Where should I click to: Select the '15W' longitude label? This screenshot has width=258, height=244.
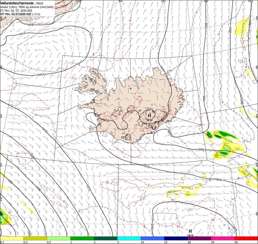click(163, 1)
